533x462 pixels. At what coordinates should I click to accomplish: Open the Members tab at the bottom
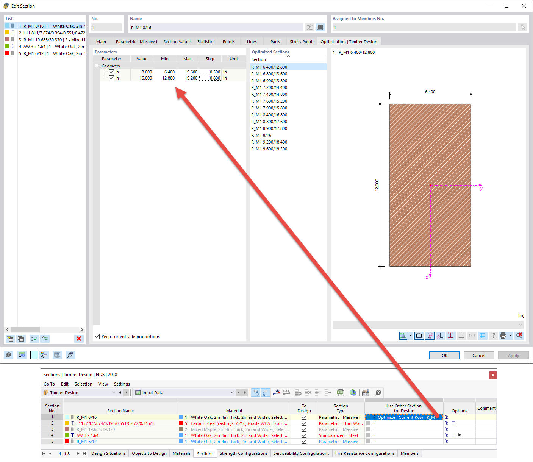(410, 453)
